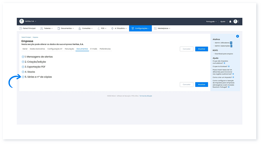Click the notifications bell icon
Image resolution: width=261 pixels, height=144 pixels.
pos(230,22)
